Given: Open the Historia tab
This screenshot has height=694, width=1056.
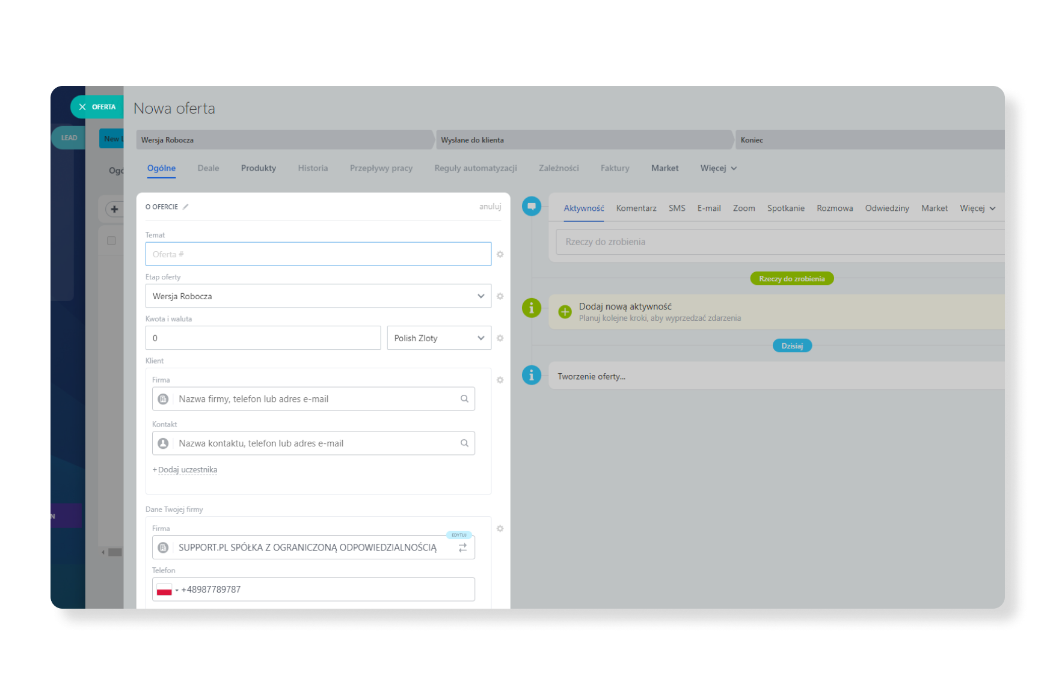Looking at the screenshot, I should 313,168.
